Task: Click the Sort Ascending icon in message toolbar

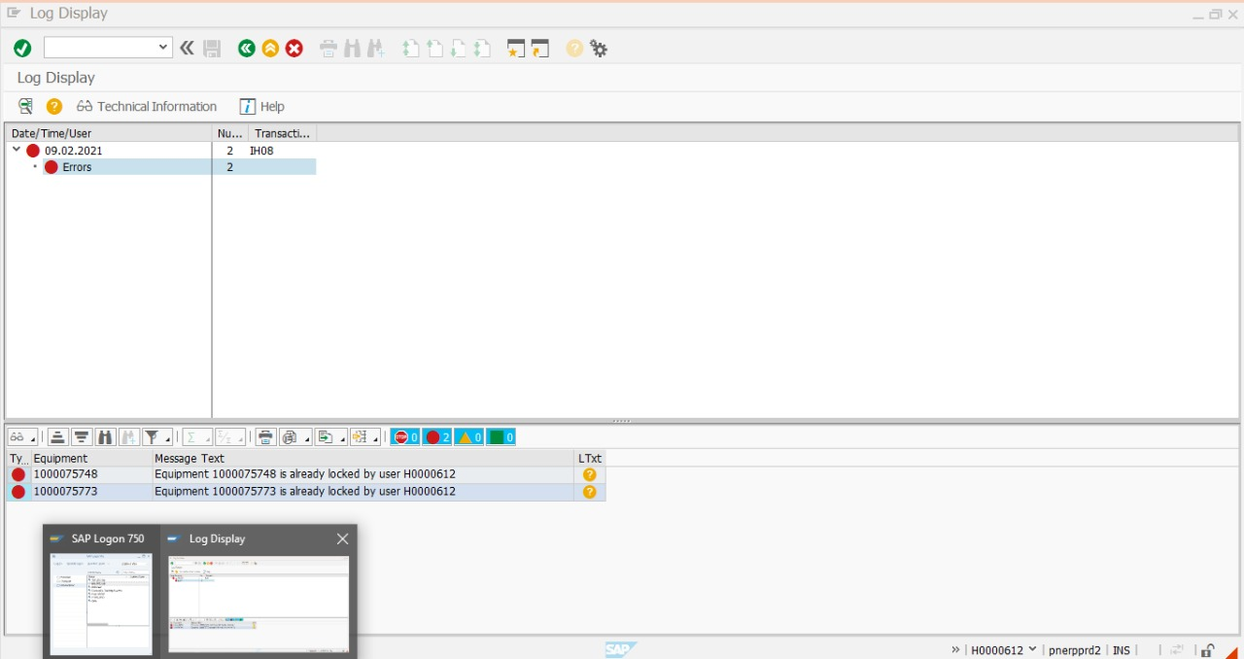Action: [57, 437]
